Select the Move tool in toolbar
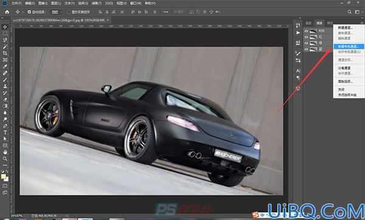This screenshot has width=365, height=220. 5,27
